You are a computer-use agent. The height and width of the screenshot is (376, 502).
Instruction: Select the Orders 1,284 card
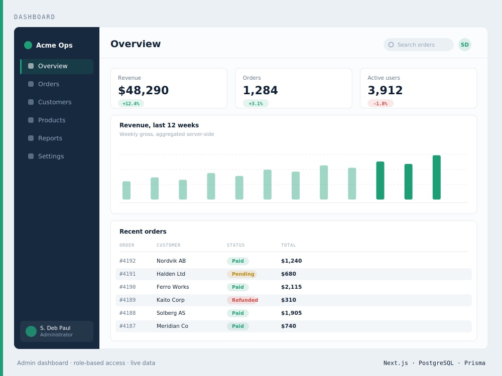[294, 88]
